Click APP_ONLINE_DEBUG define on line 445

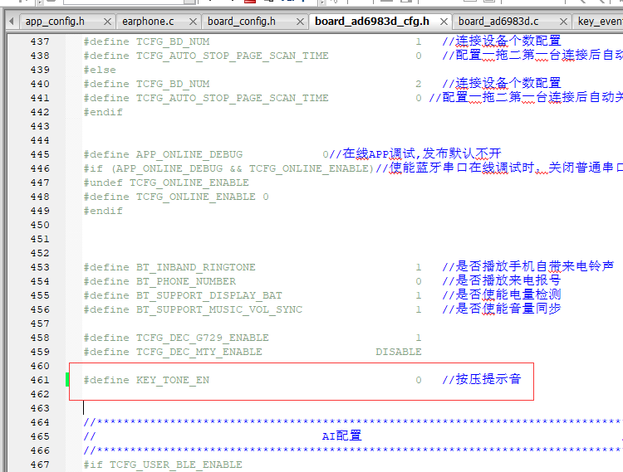[x=164, y=154]
